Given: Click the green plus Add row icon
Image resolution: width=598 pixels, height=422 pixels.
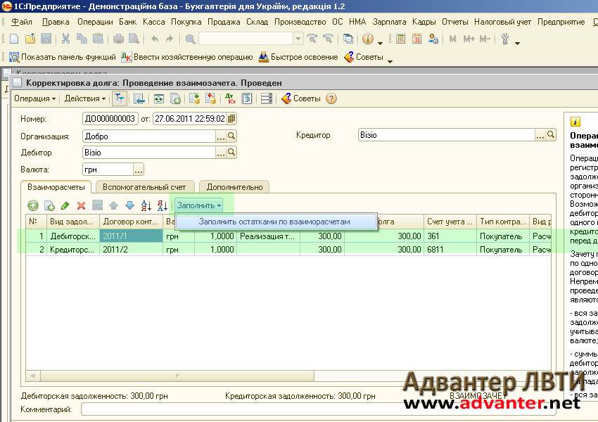Looking at the screenshot, I should (x=33, y=206).
